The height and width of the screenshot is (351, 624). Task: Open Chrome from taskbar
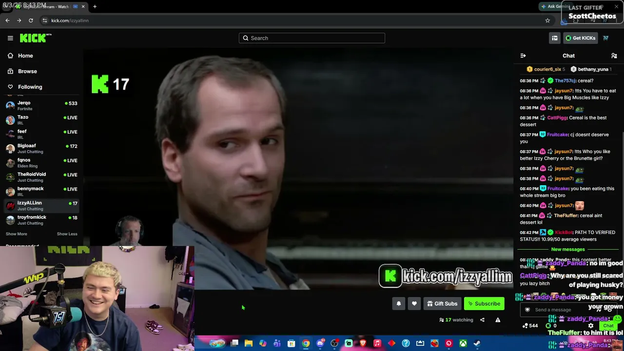pyautogui.click(x=306, y=344)
